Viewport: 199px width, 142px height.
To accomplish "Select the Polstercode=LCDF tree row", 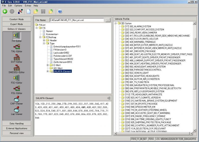I will pyautogui.click(x=62, y=56).
